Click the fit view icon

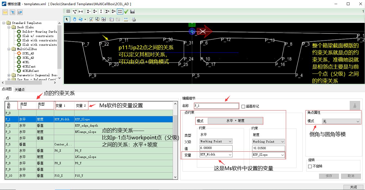[x=104, y=19]
